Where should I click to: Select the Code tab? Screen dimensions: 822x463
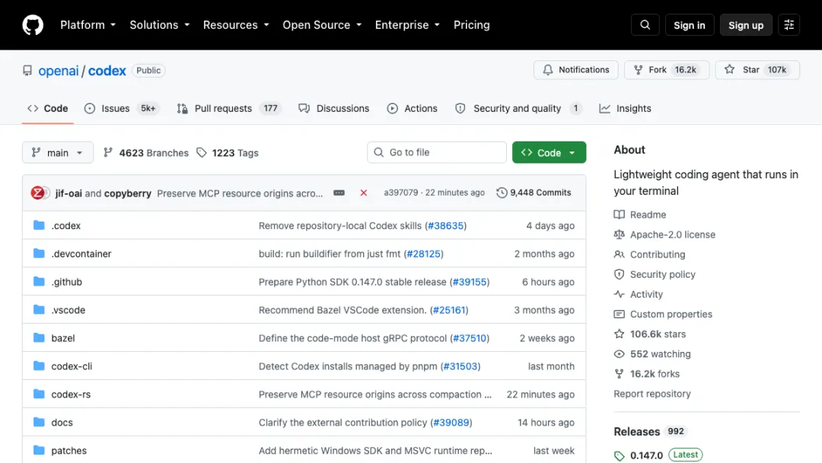coord(48,109)
